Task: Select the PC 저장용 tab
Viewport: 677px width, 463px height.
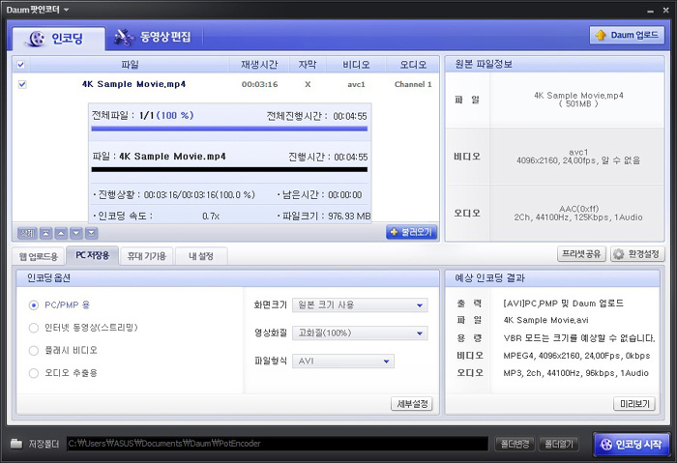Action: (x=93, y=255)
